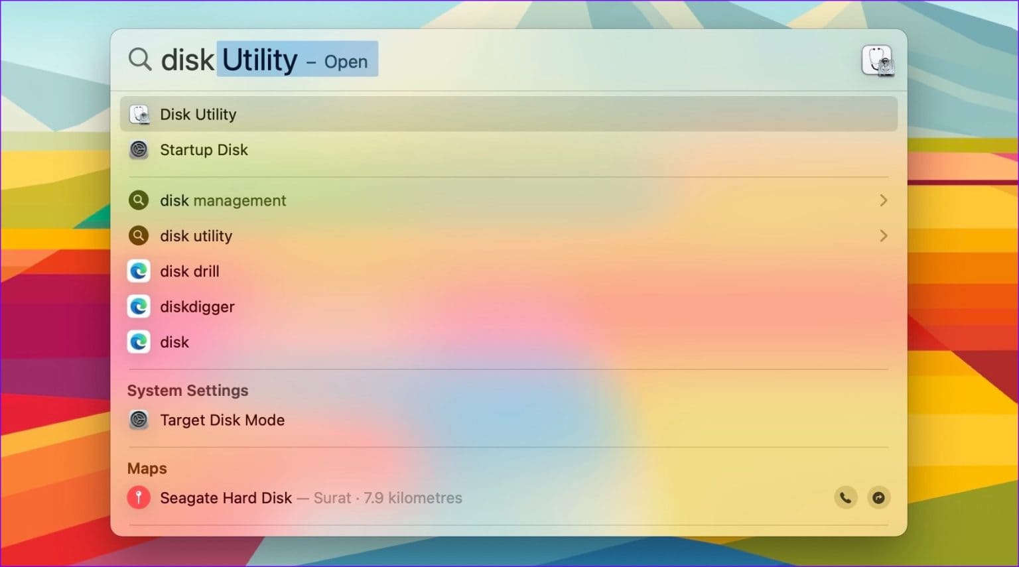Click the search icon beside disk management
Screen dimensions: 1019x567
point(139,200)
